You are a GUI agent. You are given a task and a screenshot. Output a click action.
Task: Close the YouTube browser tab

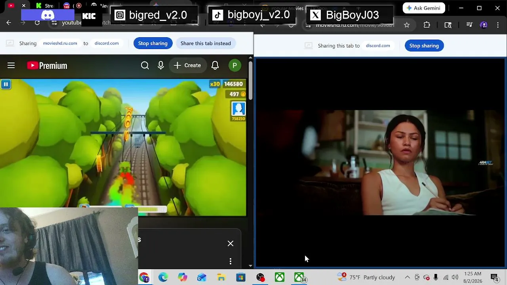click(24, 6)
